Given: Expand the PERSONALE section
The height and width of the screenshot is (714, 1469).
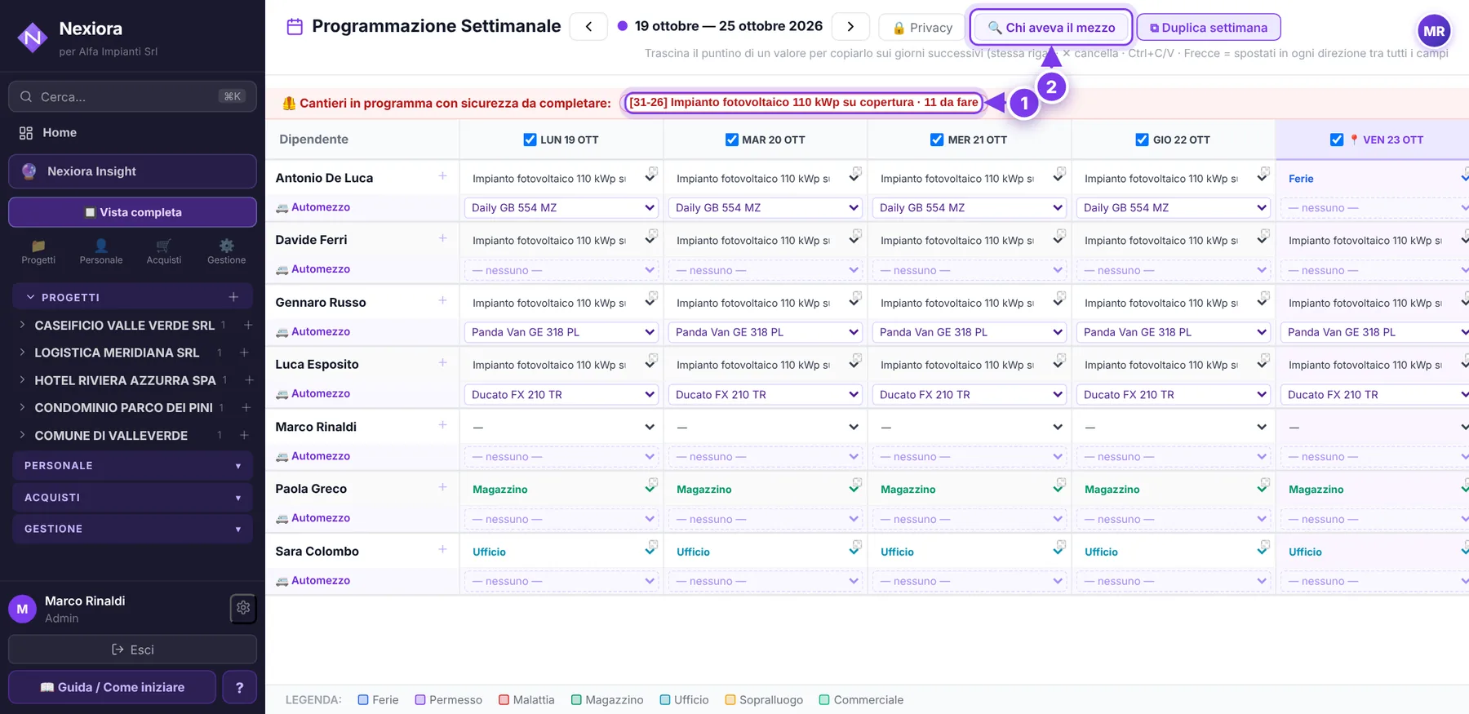Looking at the screenshot, I should pos(132,466).
